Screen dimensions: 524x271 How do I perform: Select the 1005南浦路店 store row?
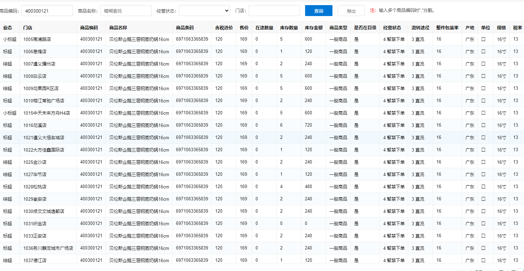pyautogui.click(x=37, y=39)
